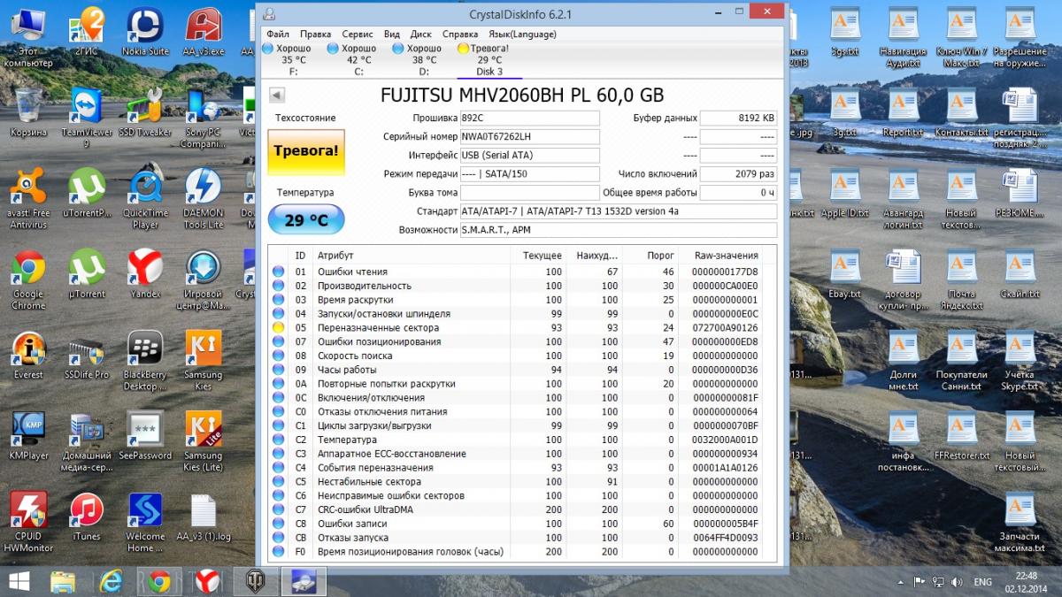Open the Файл menu
The height and width of the screenshot is (597, 1062).
pos(277,34)
